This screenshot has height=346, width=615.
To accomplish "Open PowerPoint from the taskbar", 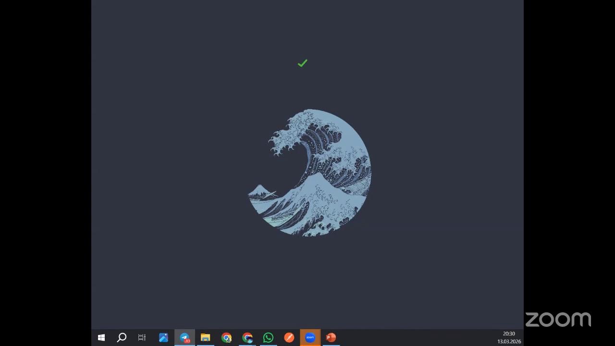I will point(331,338).
